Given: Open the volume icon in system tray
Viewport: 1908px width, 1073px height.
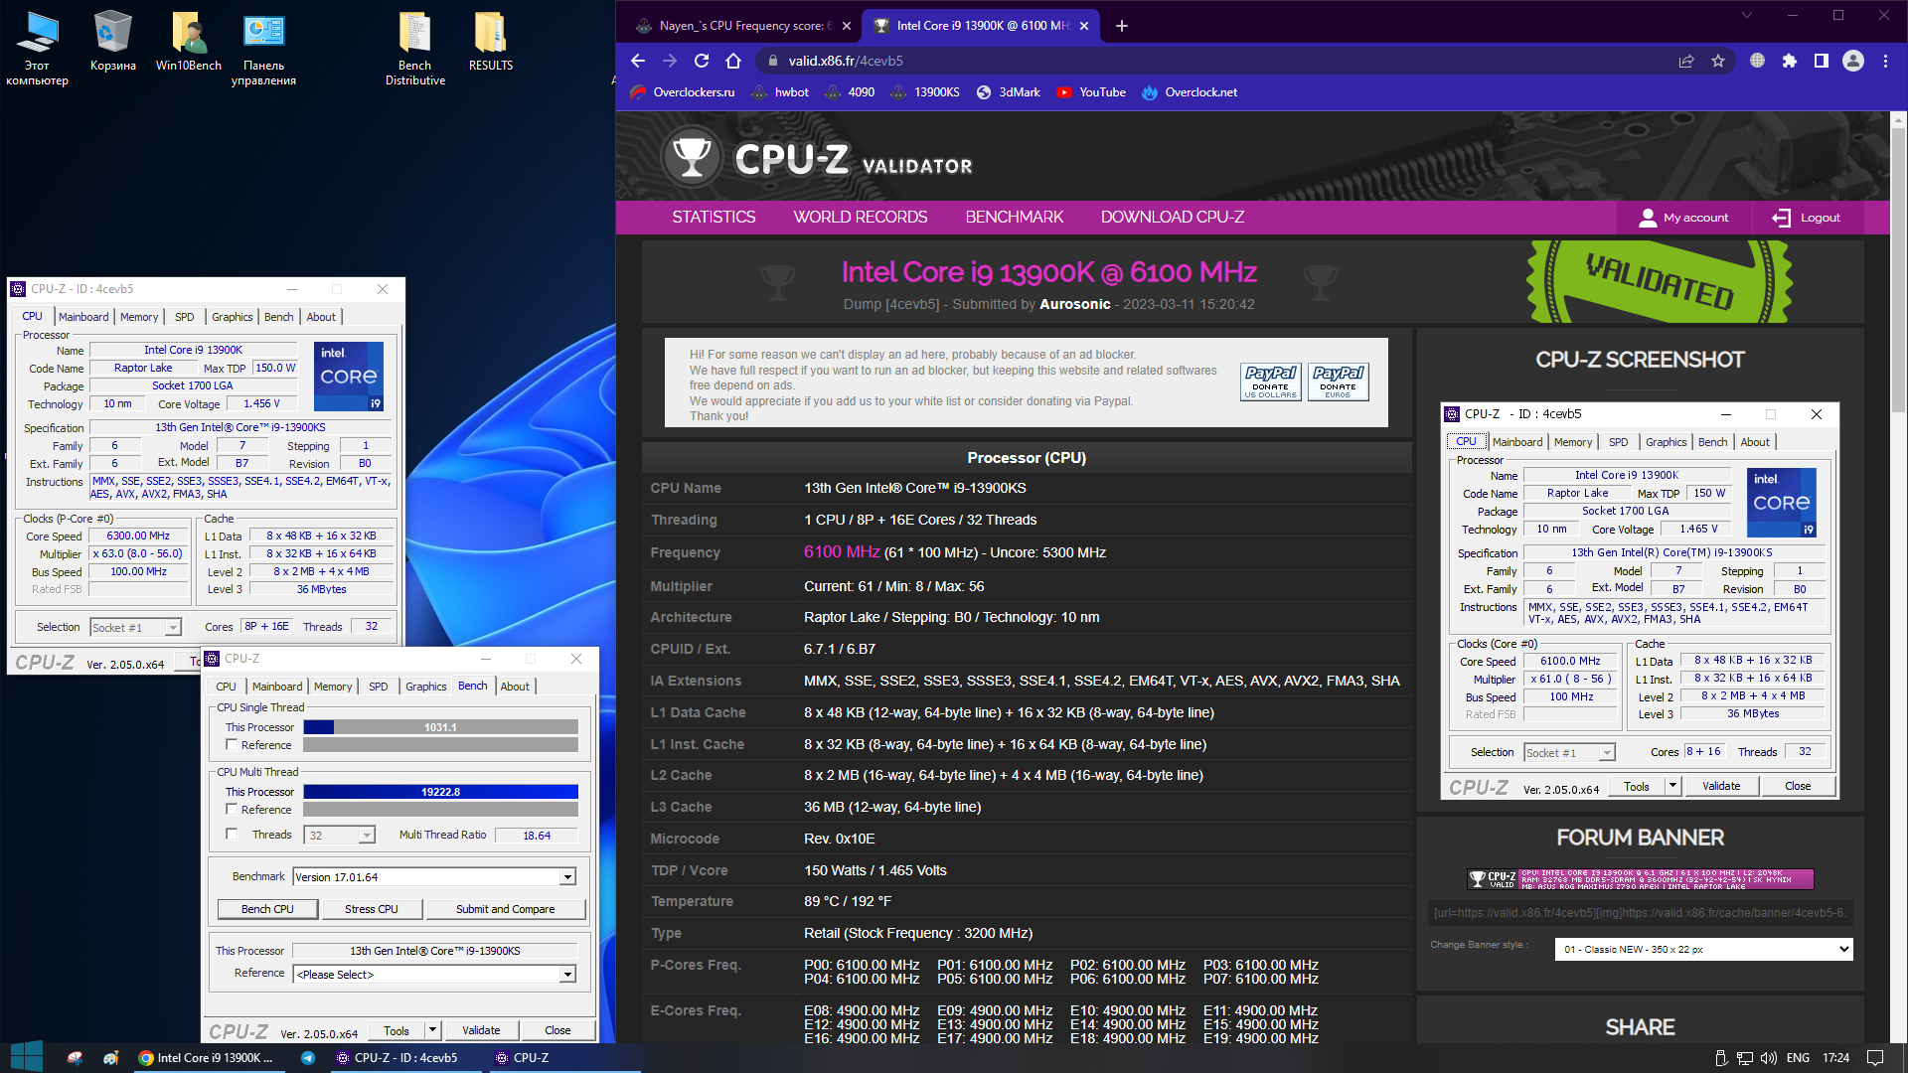Looking at the screenshot, I should 1770,1058.
